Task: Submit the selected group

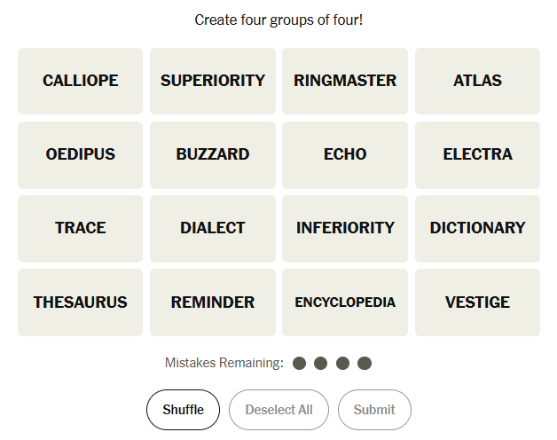Action: (x=374, y=410)
